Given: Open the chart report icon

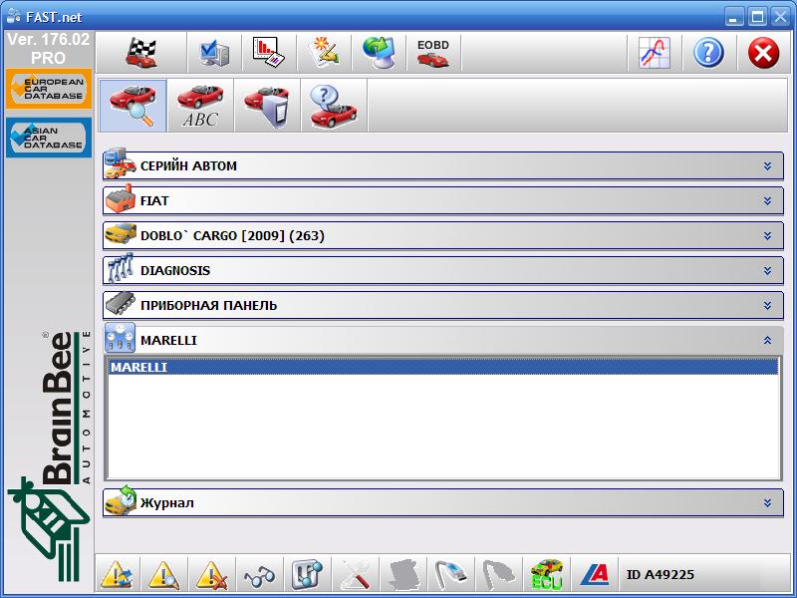Looking at the screenshot, I should click(x=269, y=53).
